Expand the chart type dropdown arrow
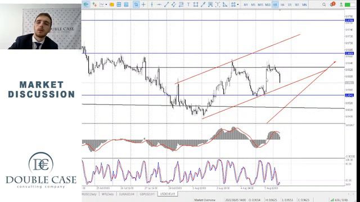Screen dimensions: 360x202 pos(106,4)
